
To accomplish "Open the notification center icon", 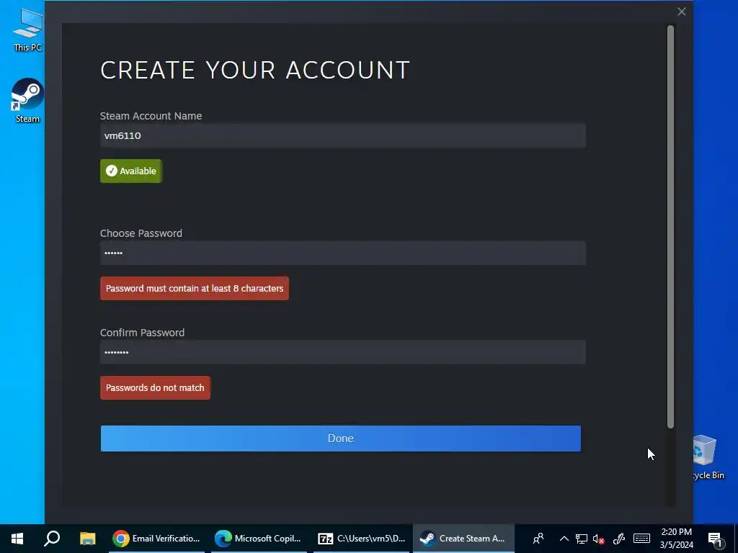I will coord(716,539).
